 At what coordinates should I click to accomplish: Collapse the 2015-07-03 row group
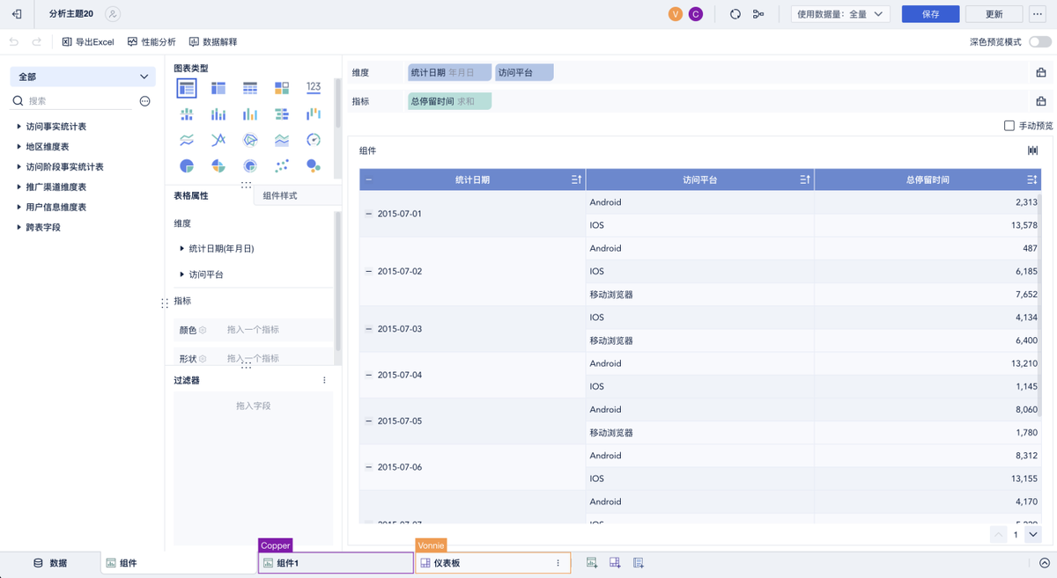369,328
